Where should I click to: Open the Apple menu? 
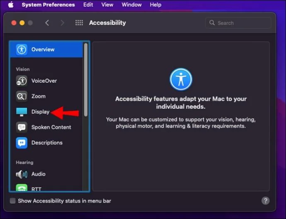11,5
